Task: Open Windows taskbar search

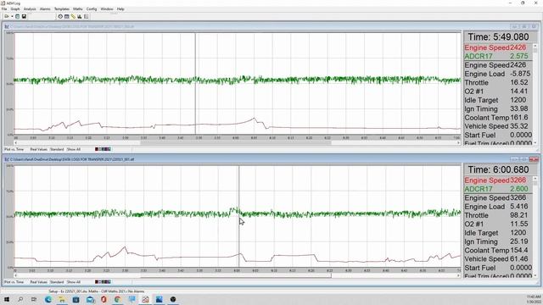Action: point(20,299)
